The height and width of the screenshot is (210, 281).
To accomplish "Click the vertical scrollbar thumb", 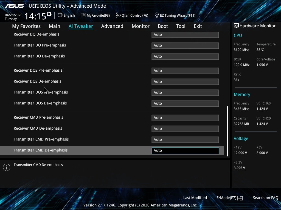I will 227,132.
